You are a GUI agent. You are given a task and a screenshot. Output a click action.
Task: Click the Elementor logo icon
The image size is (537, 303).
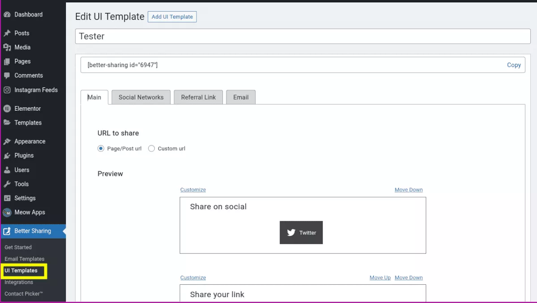click(x=7, y=109)
